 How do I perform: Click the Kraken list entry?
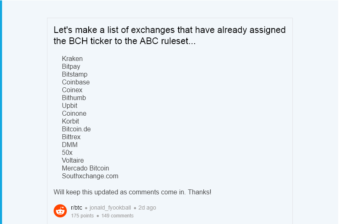[x=72, y=59]
